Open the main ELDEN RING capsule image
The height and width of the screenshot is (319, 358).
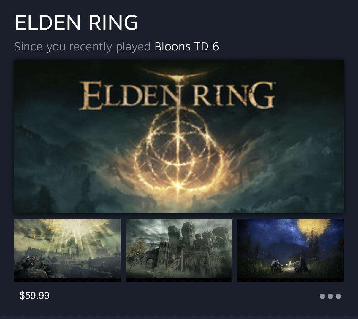pos(179,137)
